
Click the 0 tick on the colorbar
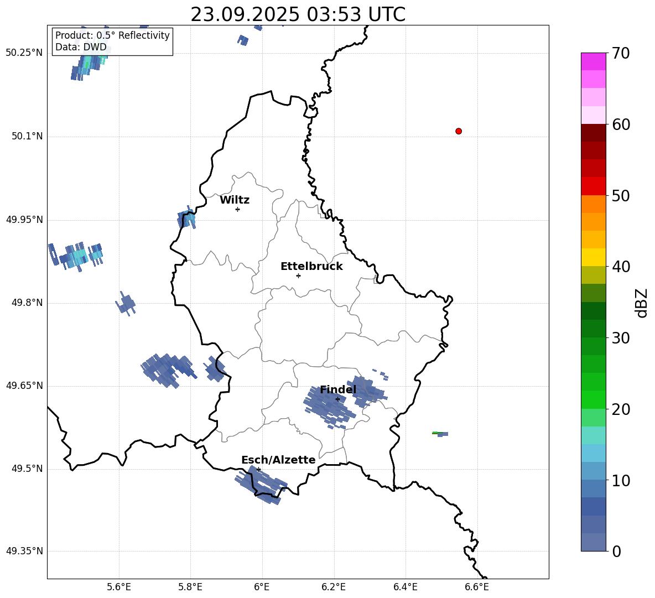616,551
